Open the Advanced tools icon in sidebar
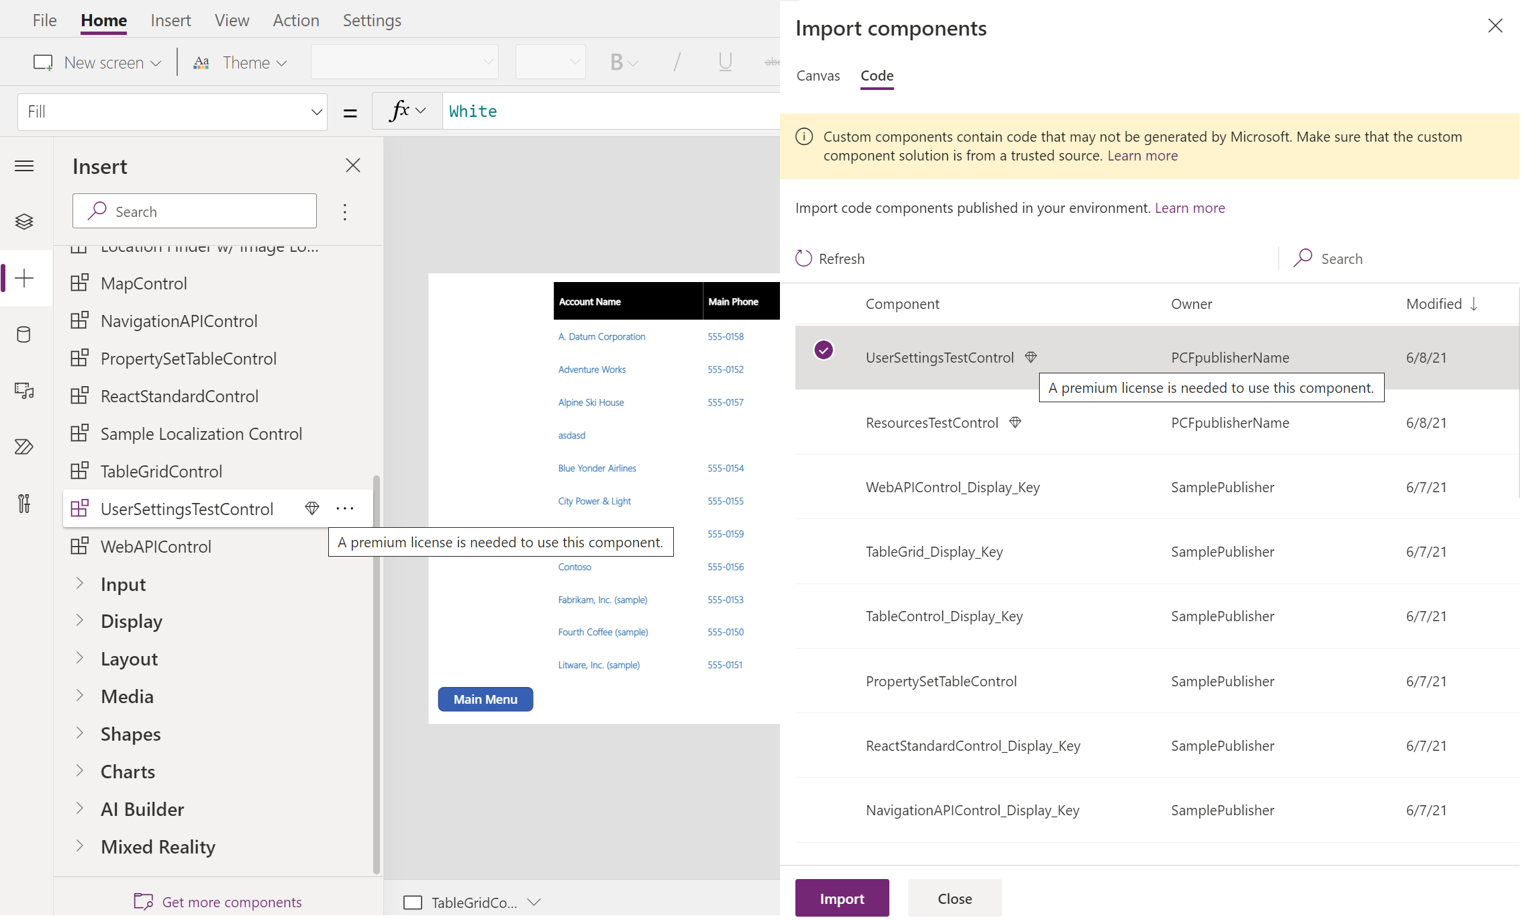This screenshot has width=1525, height=920. [24, 504]
